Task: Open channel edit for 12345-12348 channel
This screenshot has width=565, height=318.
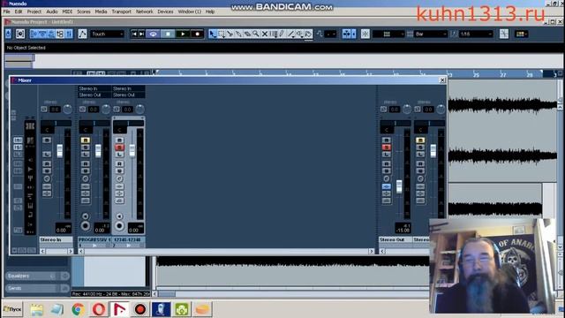Action: click(x=120, y=178)
